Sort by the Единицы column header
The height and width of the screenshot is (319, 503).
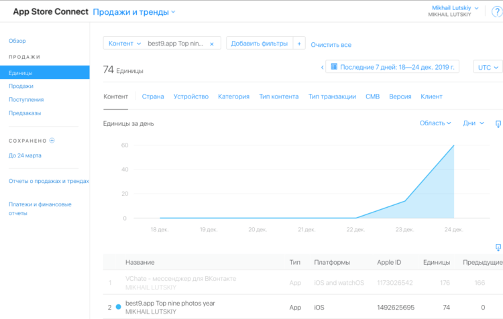click(x=437, y=262)
